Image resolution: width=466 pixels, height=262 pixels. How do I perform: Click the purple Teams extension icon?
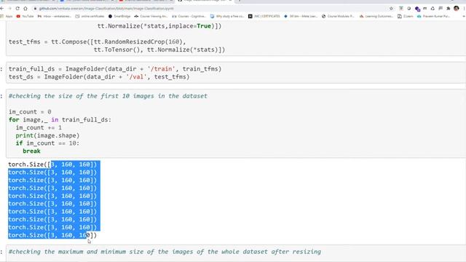coord(417,9)
